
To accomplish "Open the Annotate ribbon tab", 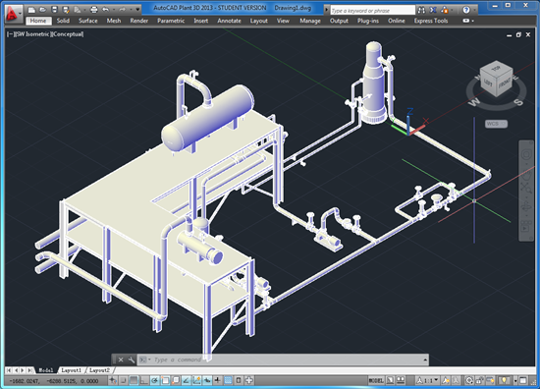I will 229,21.
